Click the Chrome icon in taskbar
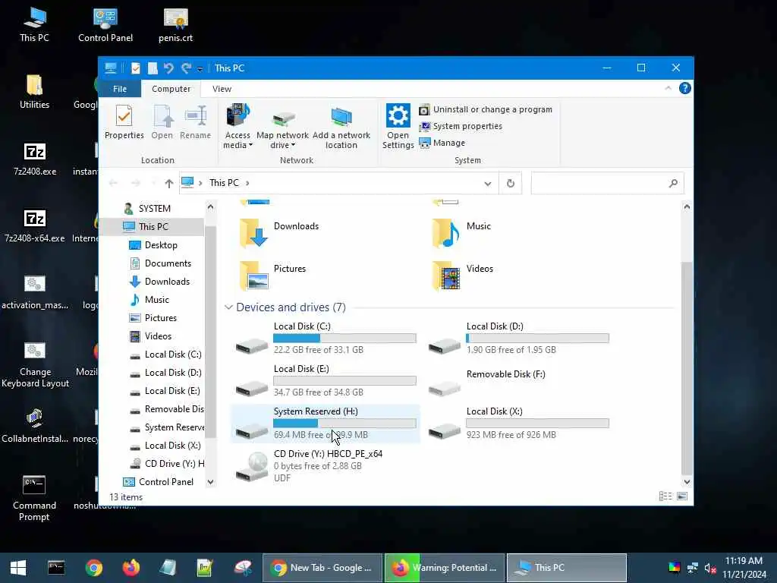The height and width of the screenshot is (583, 777). 93,568
